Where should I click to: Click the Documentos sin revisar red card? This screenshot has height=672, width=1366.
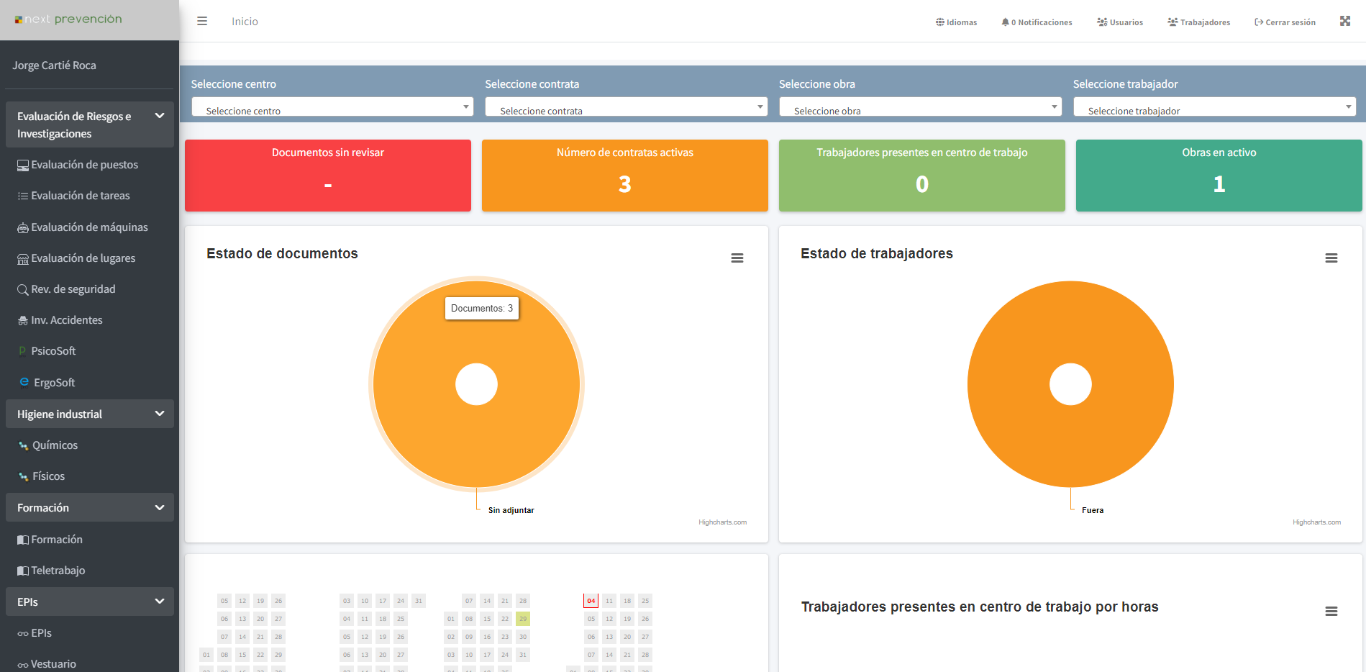click(328, 176)
